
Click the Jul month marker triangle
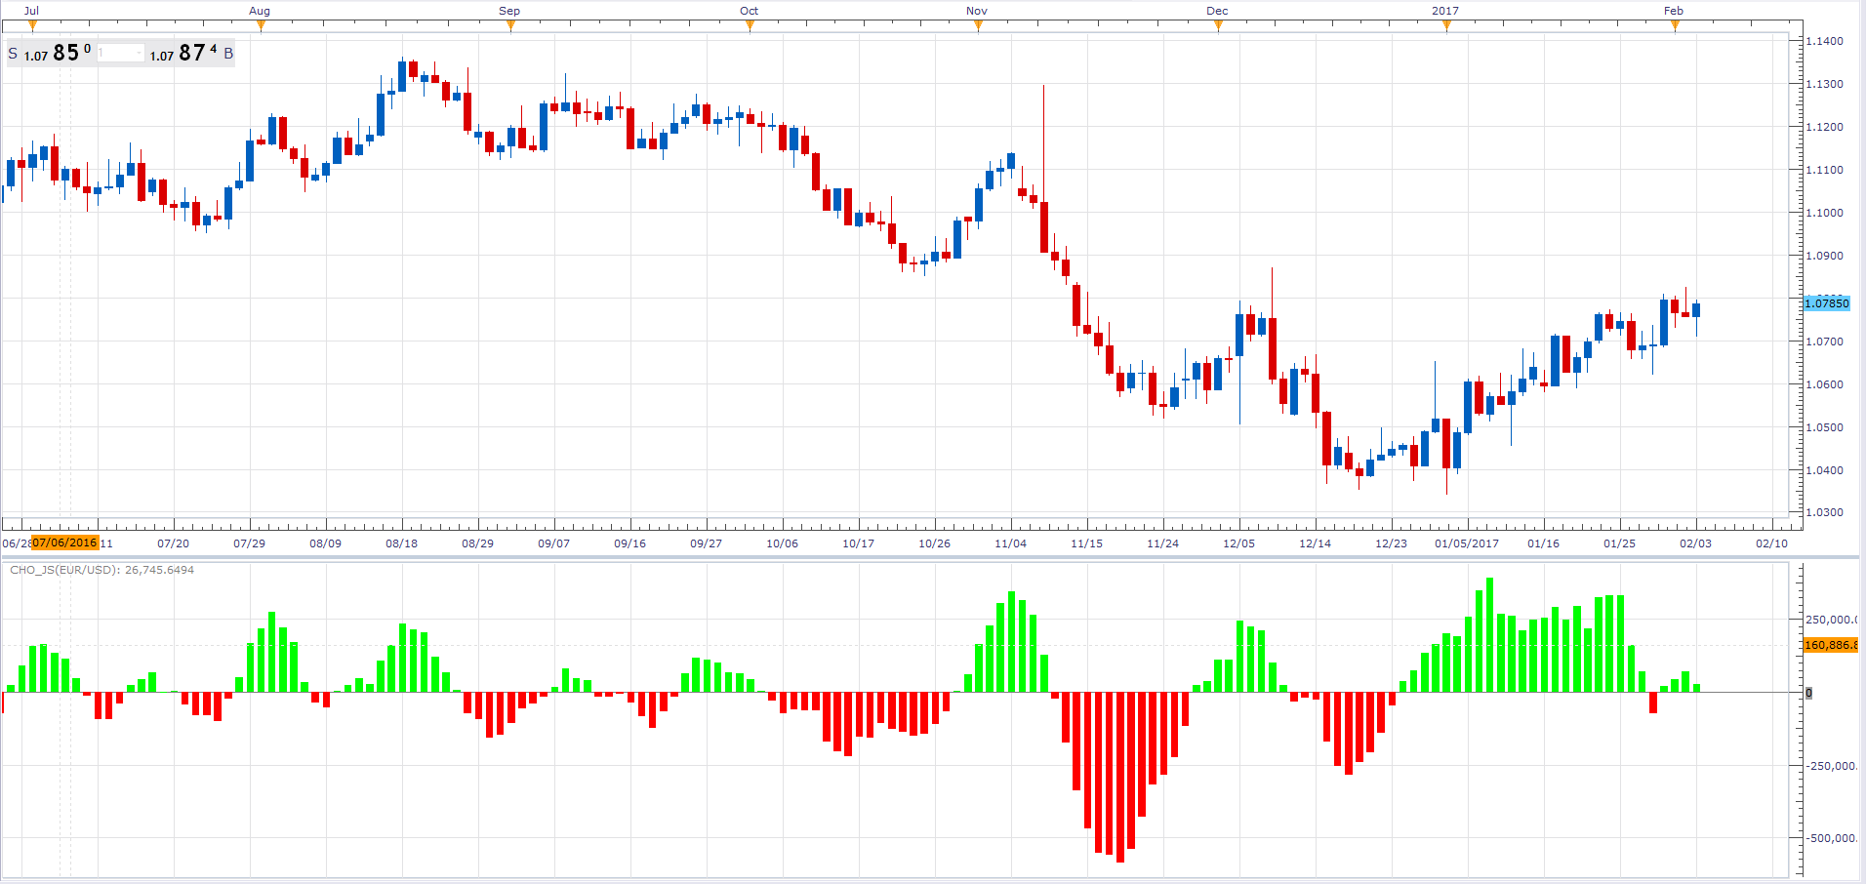pyautogui.click(x=32, y=26)
